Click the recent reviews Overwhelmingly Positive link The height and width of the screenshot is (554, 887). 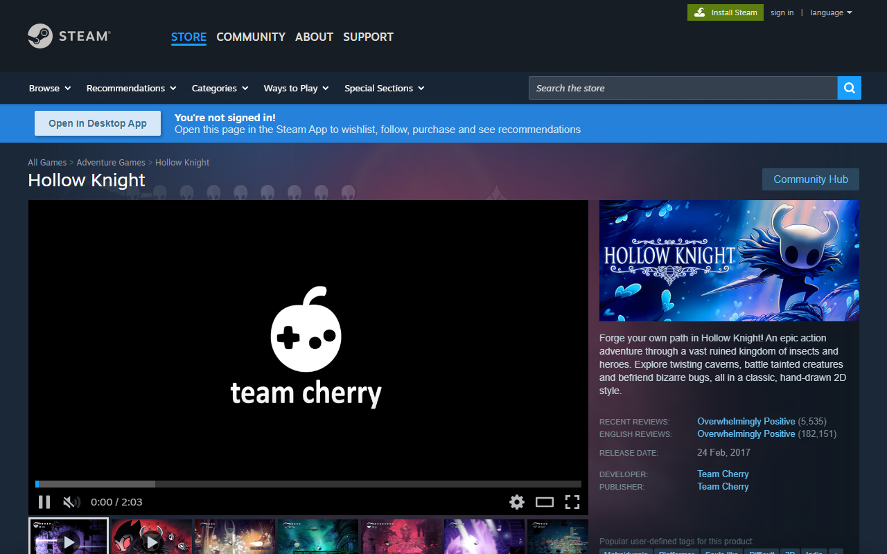(746, 421)
